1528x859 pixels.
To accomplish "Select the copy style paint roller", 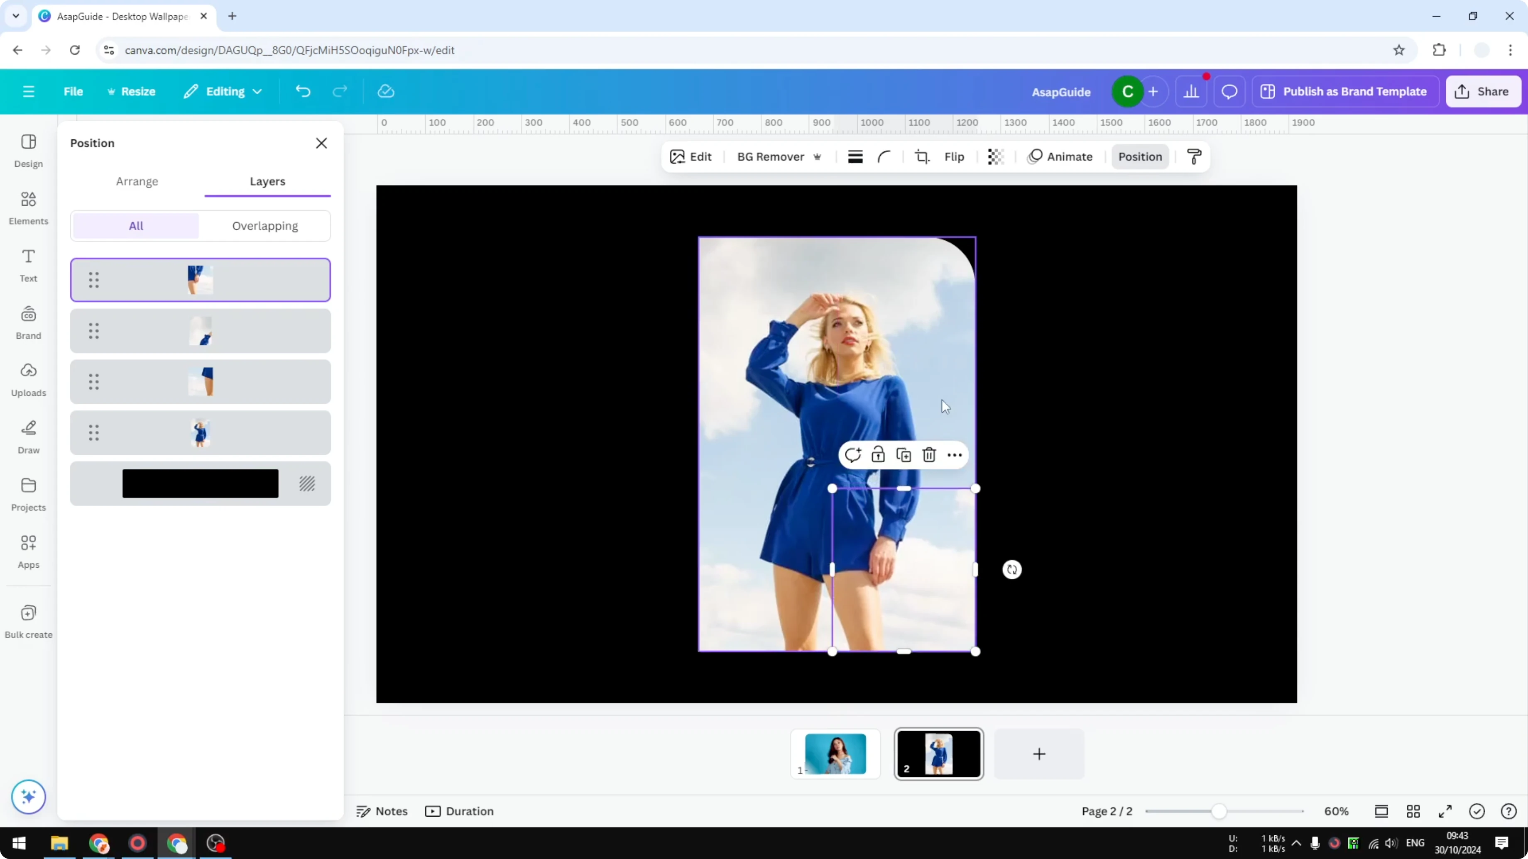I will click(x=1194, y=156).
